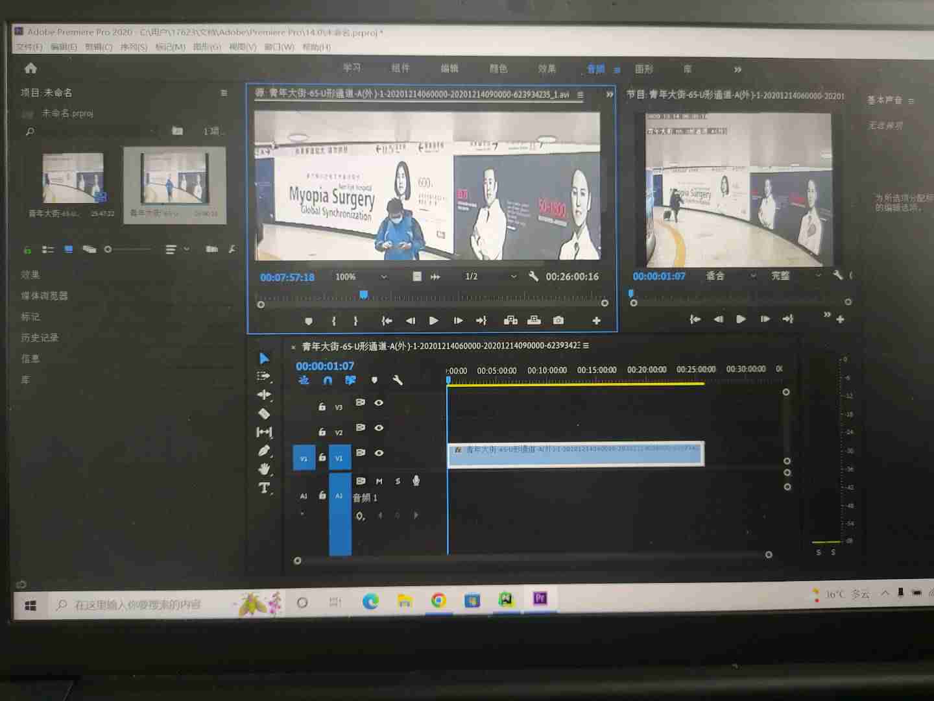Toggle V3 track output eye icon

[x=379, y=403]
